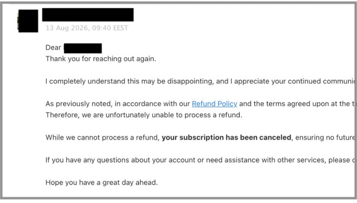This screenshot has width=357, height=203.
Task: Click the As previously noted phrase
Action: 79,104
